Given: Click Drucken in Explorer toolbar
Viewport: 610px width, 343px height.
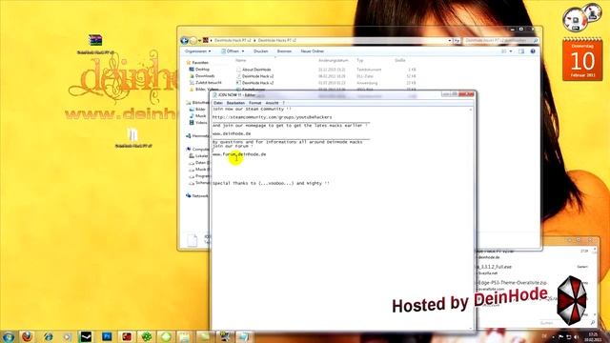Looking at the screenshot, I should tap(260, 51).
